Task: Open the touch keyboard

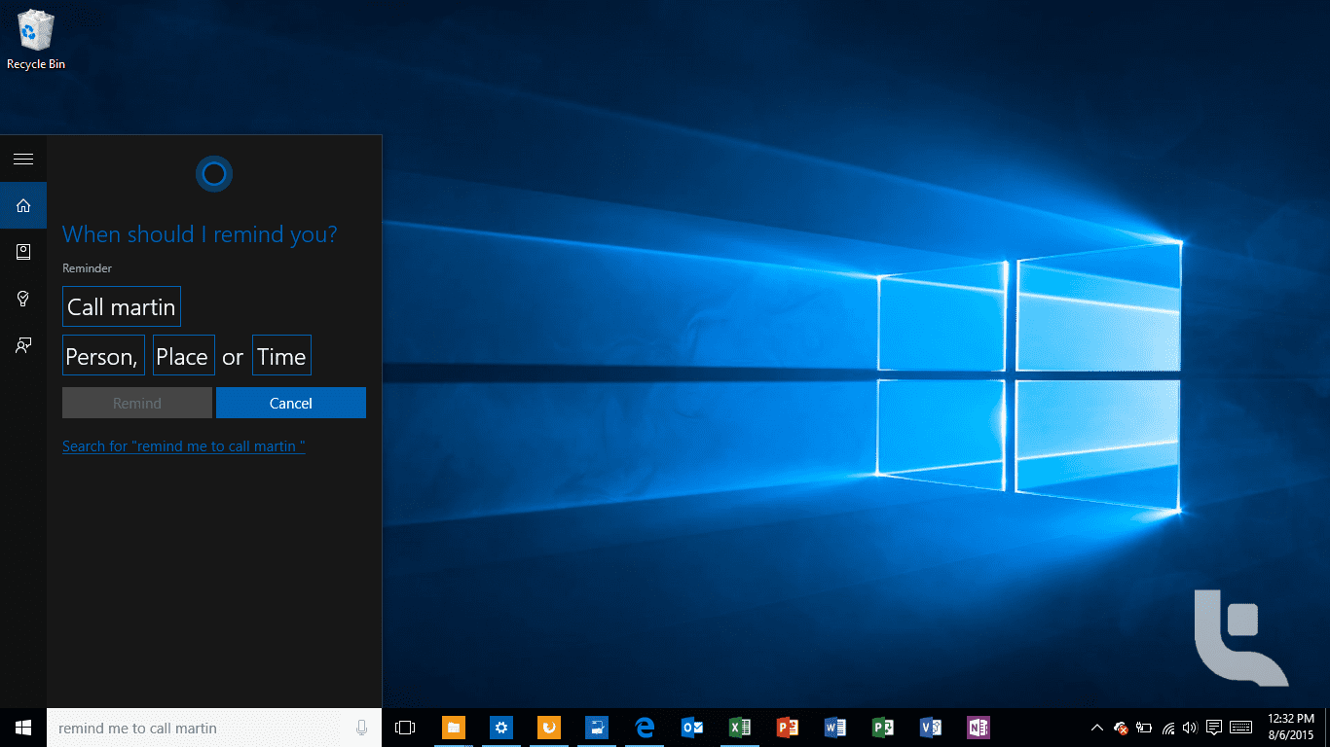Action: tap(1241, 728)
